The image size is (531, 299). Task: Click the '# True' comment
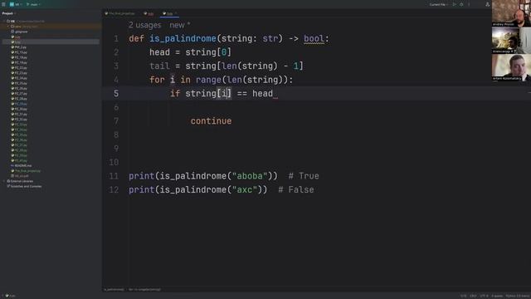(x=304, y=176)
